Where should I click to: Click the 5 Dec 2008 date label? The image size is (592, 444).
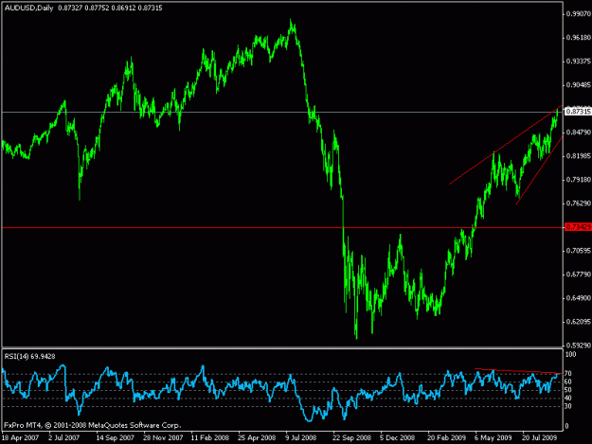397,438
